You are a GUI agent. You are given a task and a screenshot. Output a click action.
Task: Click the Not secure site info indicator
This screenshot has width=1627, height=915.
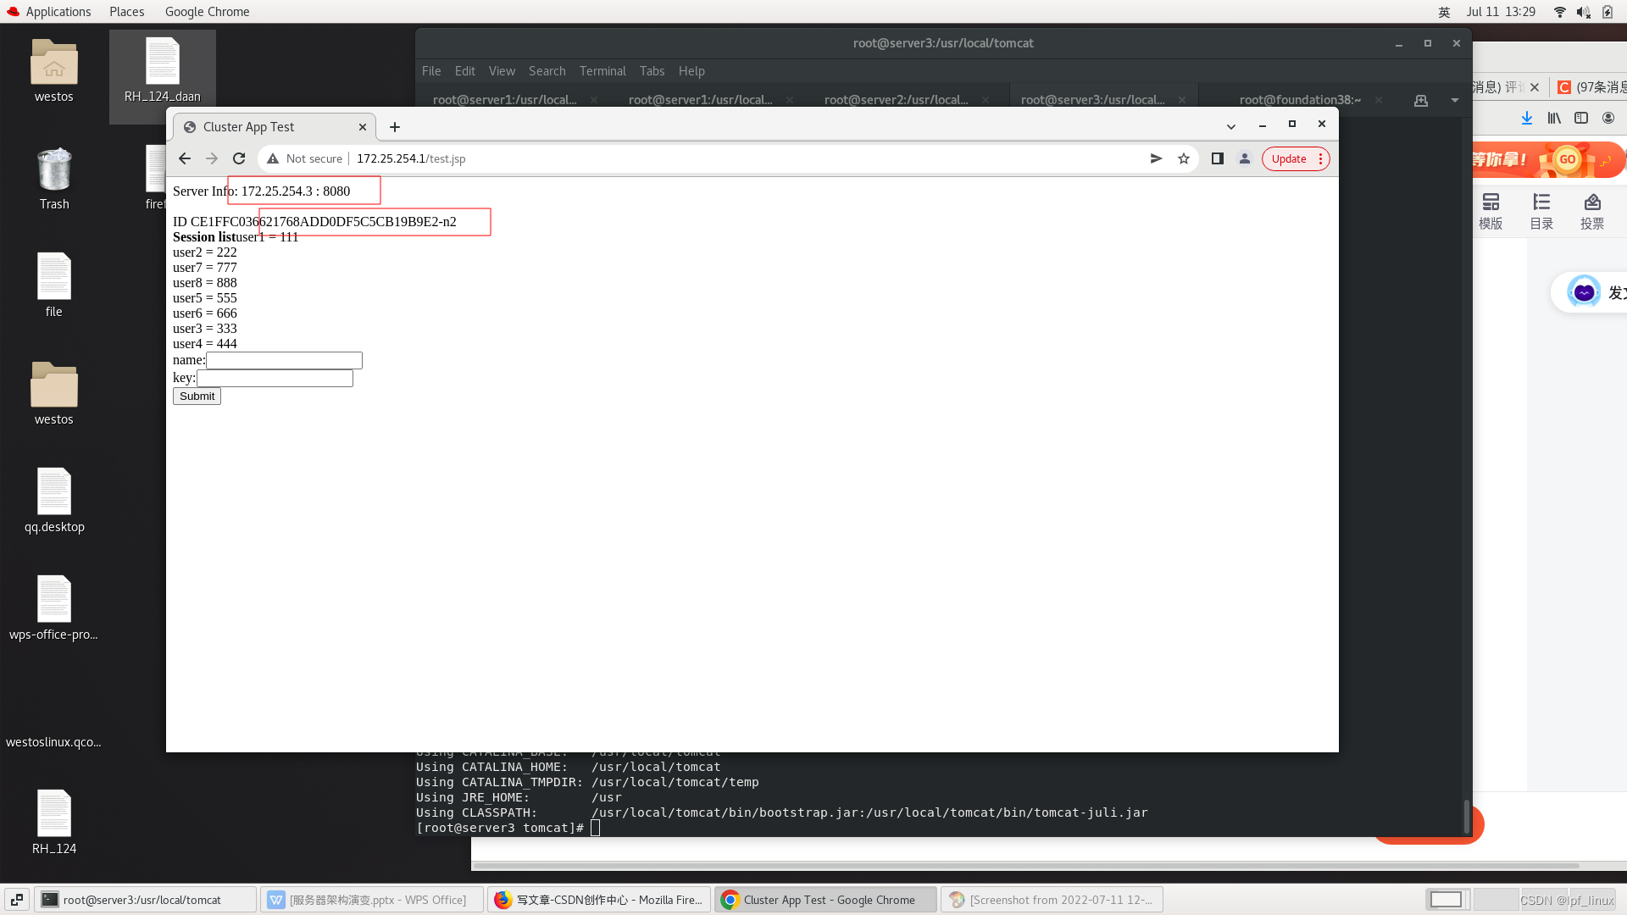pos(305,158)
